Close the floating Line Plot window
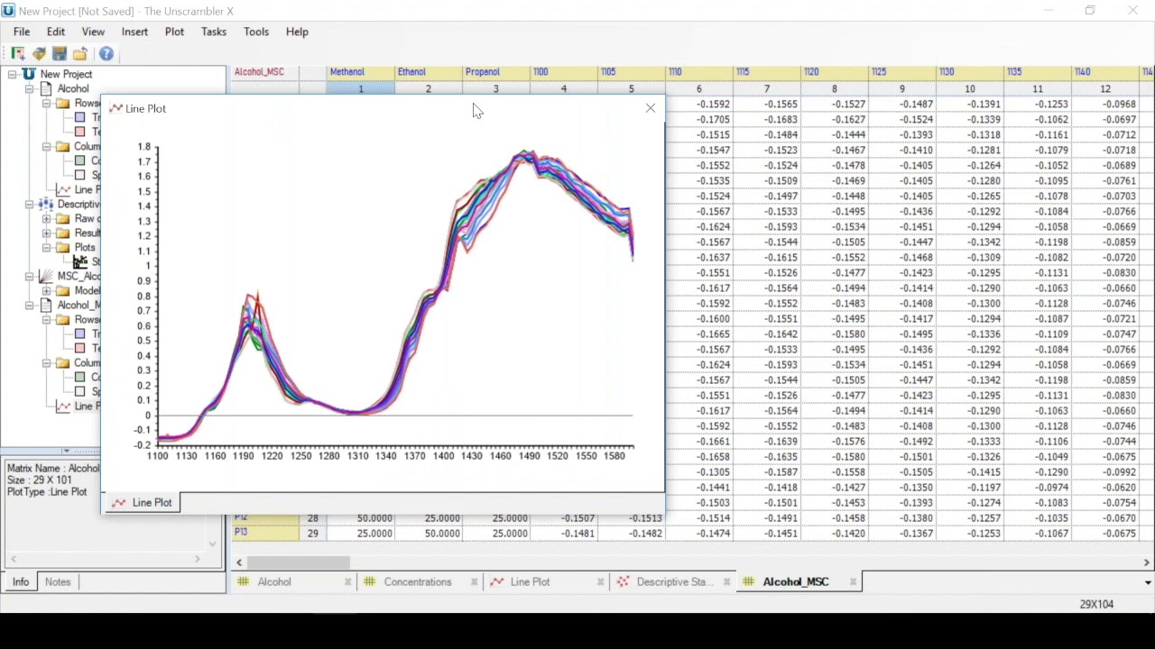1155x649 pixels. (x=651, y=108)
